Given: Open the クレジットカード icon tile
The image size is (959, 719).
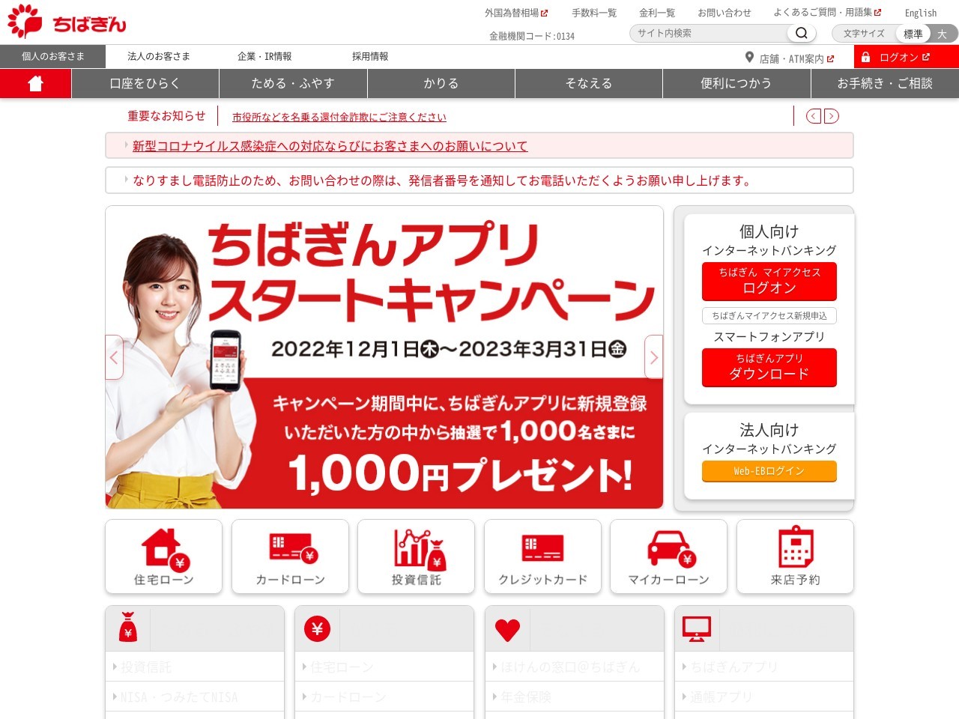Looking at the screenshot, I should pos(543,556).
